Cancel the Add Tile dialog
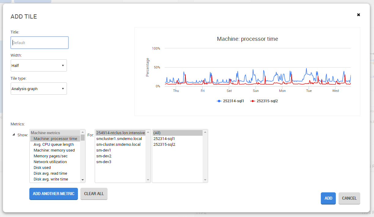 [x=349, y=198]
